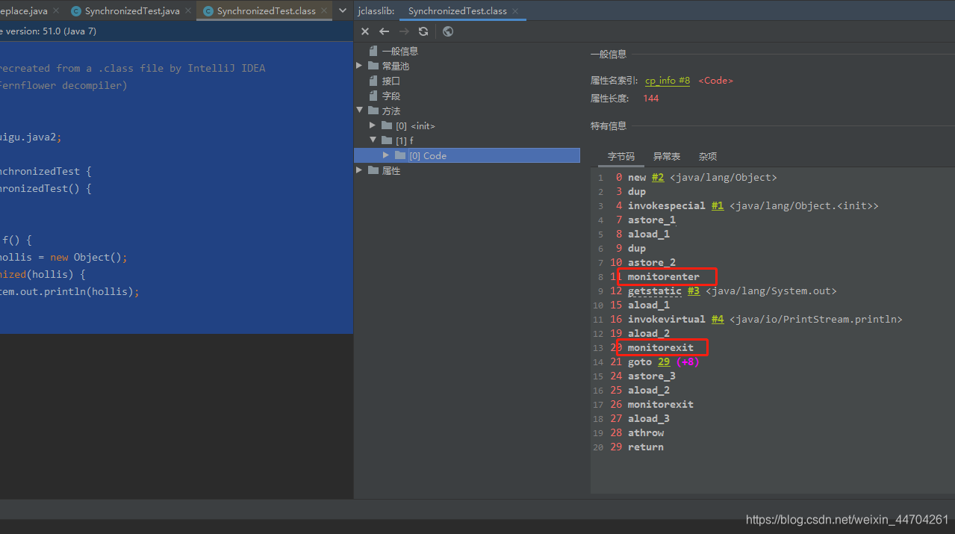Expand the 属性 tree node
The width and height of the screenshot is (955, 534).
click(360, 170)
